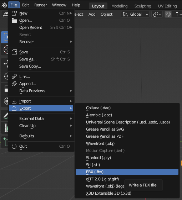Viewport: 182px width, 200px height.
Task: Export as Stanford (.ply)
Action: (x=127, y=158)
